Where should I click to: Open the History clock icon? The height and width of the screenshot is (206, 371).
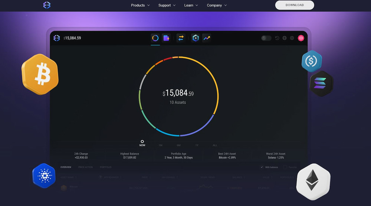277,38
